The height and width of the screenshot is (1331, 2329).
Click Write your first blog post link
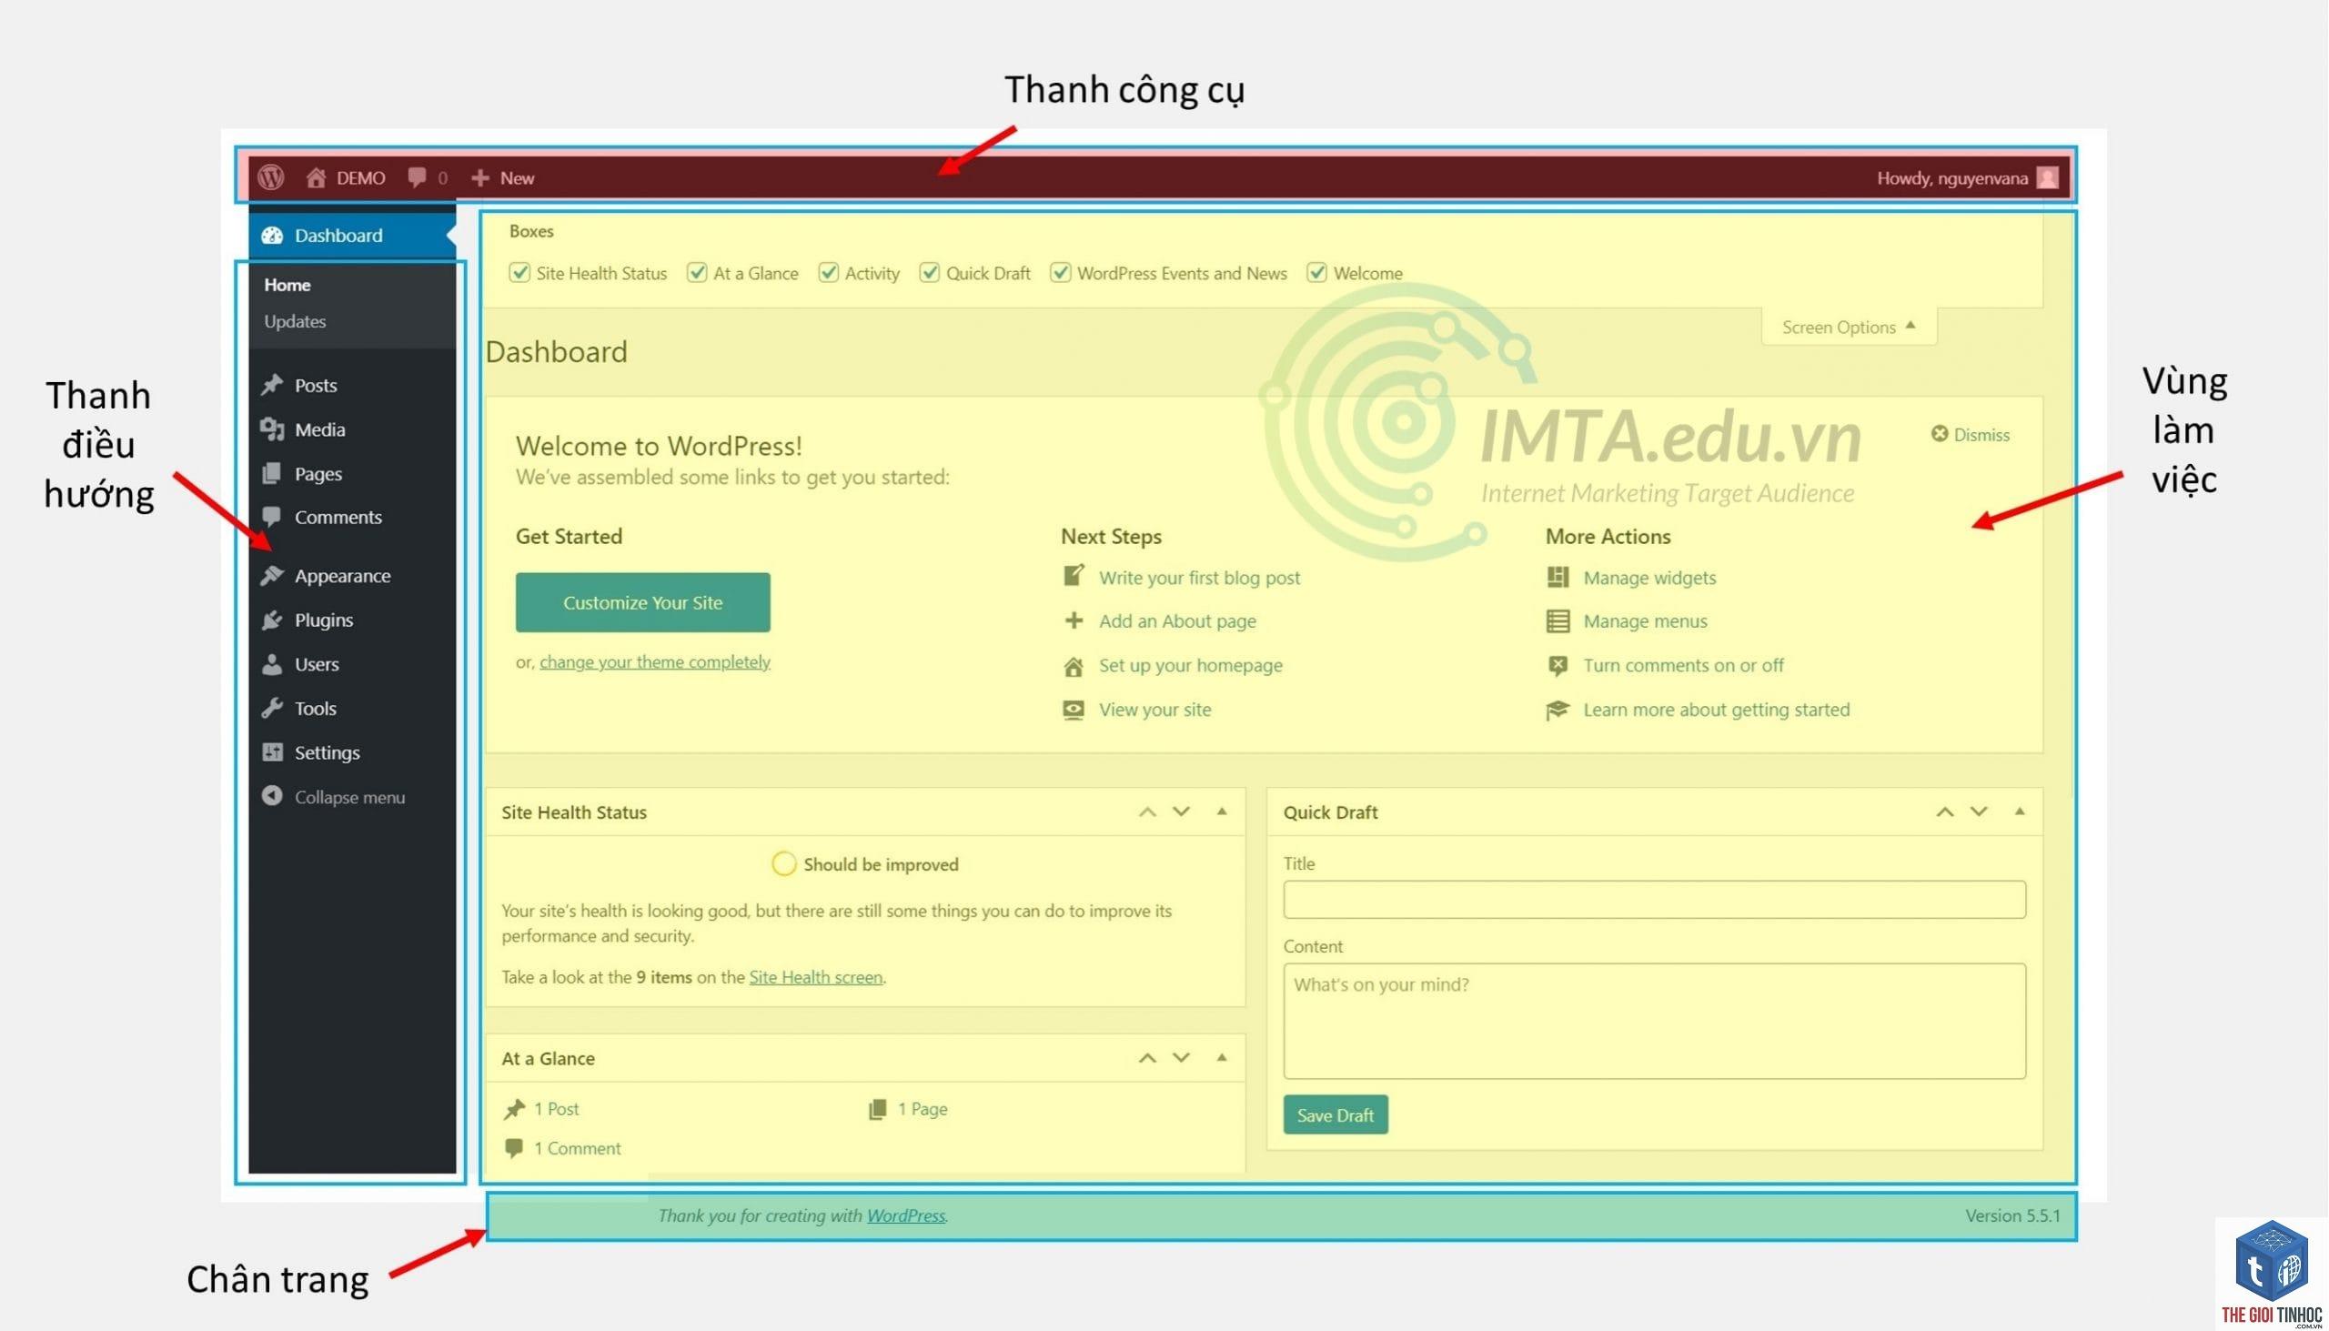click(1200, 578)
